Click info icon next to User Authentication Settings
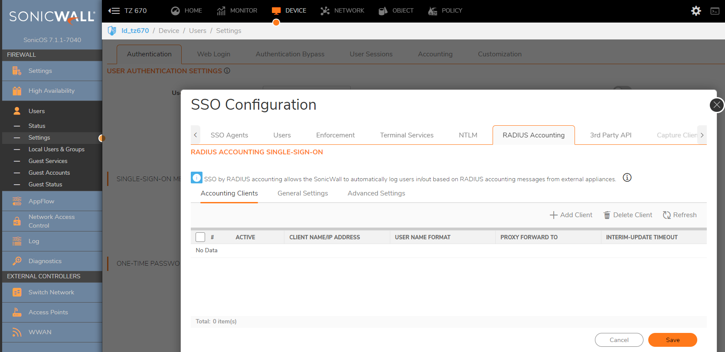 227,71
